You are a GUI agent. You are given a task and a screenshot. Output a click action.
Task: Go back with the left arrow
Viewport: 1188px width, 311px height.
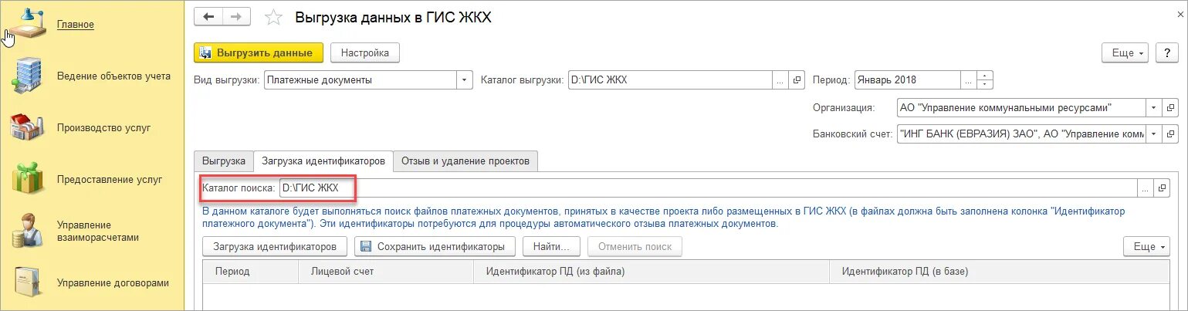click(208, 17)
